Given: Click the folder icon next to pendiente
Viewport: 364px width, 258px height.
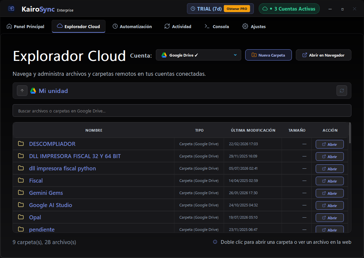Looking at the screenshot, I should [21, 229].
